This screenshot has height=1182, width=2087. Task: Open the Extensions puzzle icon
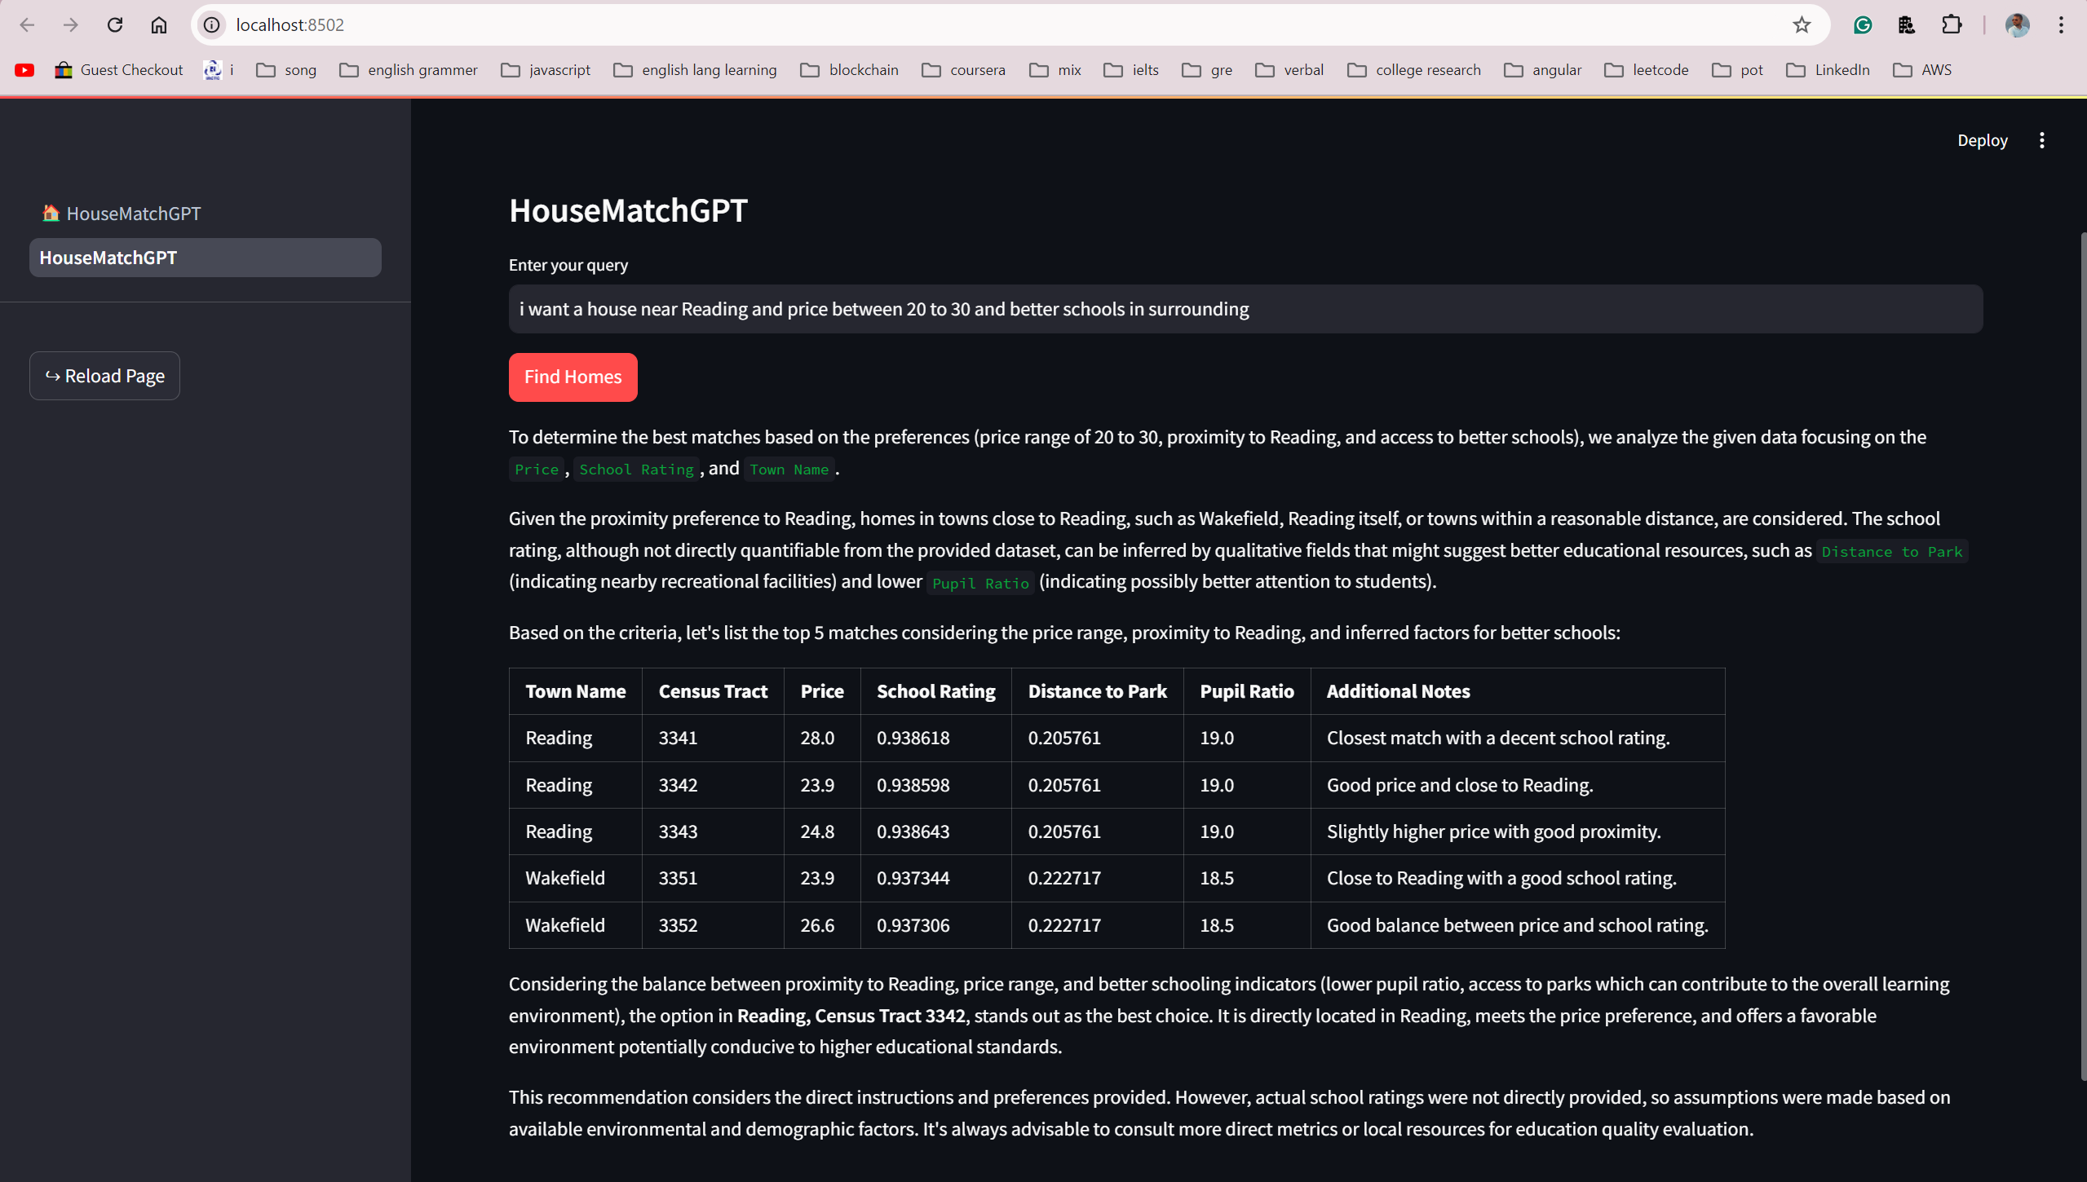coord(1952,24)
